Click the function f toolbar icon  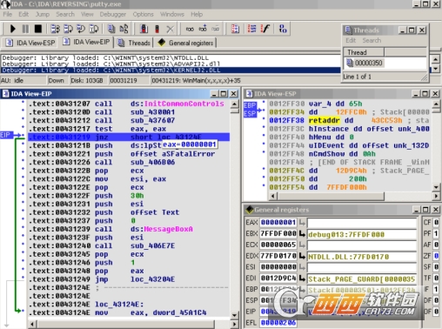pos(265,29)
